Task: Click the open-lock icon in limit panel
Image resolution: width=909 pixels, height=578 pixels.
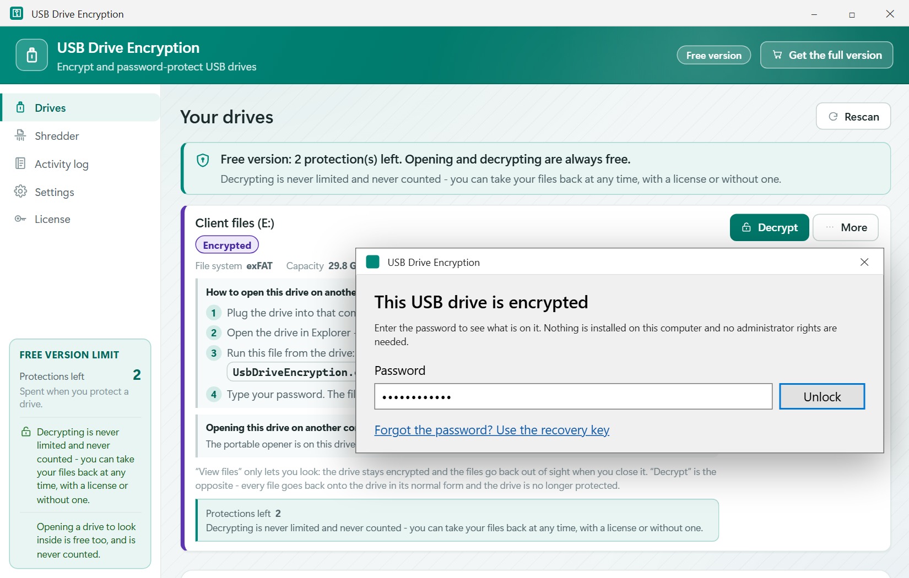Action: point(26,432)
